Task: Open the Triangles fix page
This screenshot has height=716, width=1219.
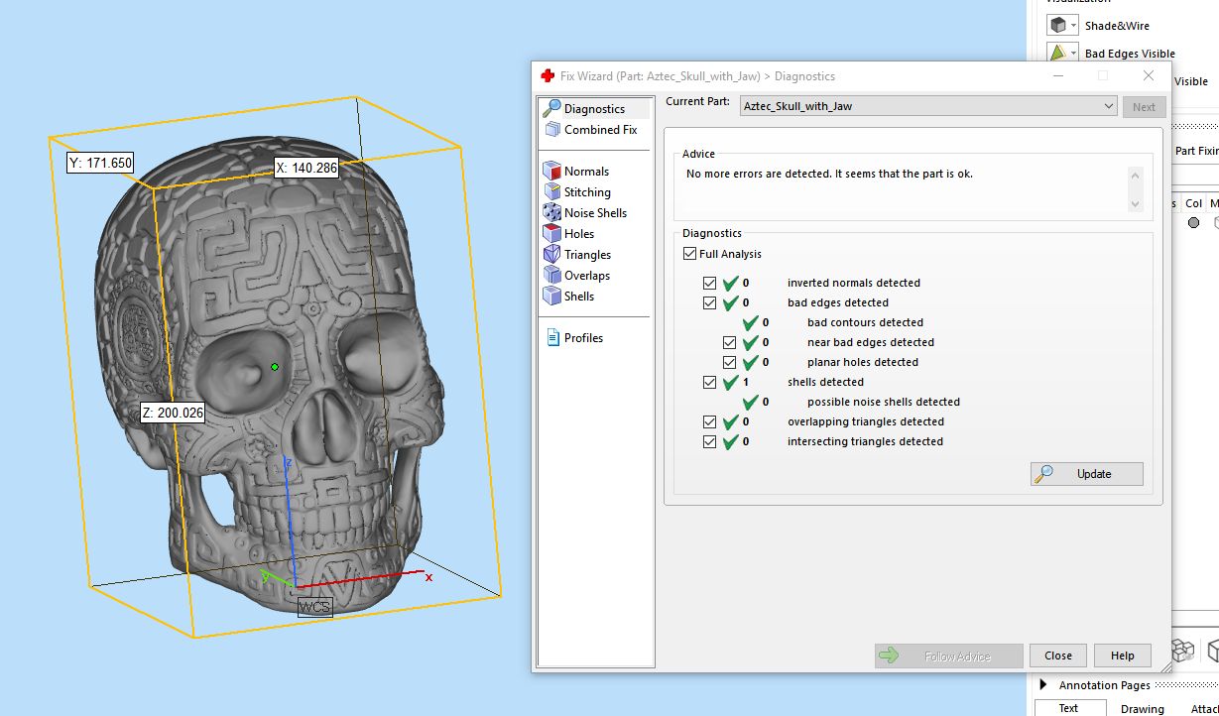Action: click(x=587, y=255)
